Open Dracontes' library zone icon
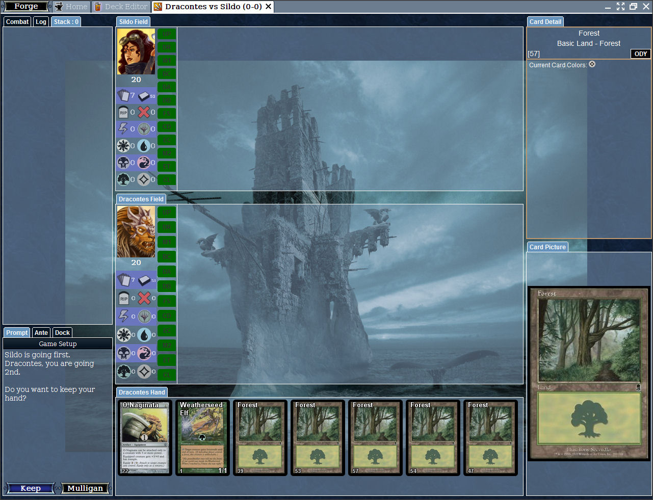This screenshot has height=500, width=653. click(x=145, y=280)
